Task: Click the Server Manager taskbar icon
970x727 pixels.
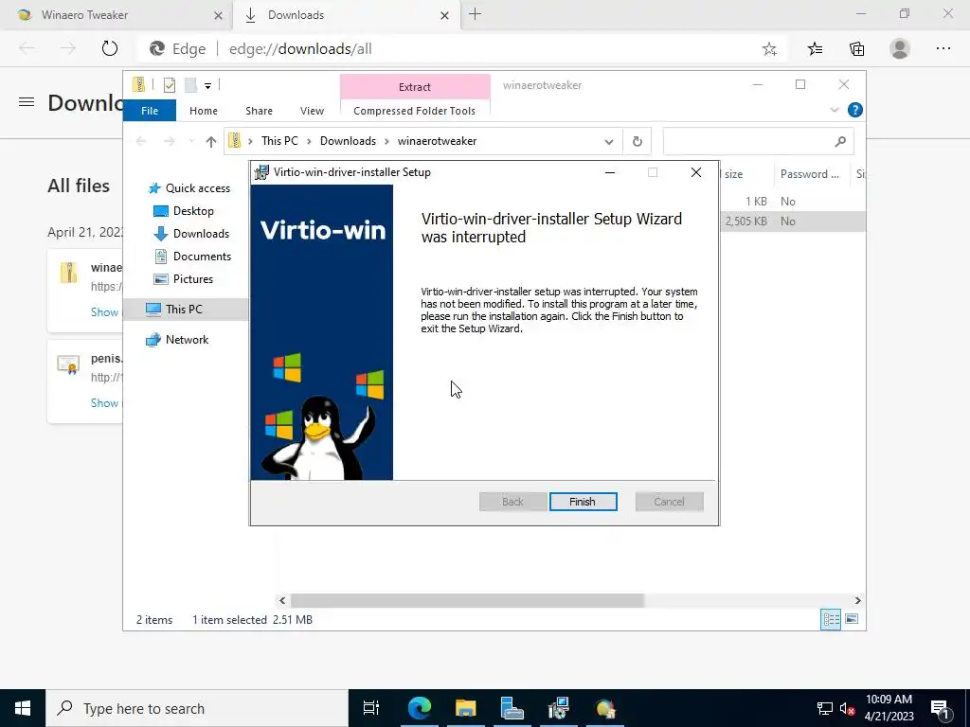Action: tap(512, 708)
